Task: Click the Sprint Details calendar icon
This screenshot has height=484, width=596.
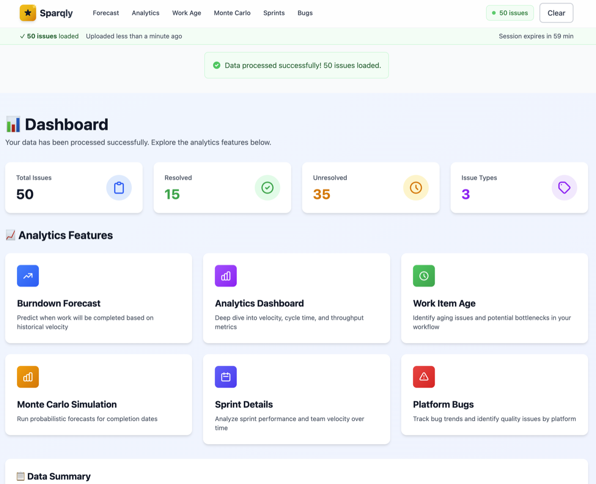Action: [x=225, y=377]
